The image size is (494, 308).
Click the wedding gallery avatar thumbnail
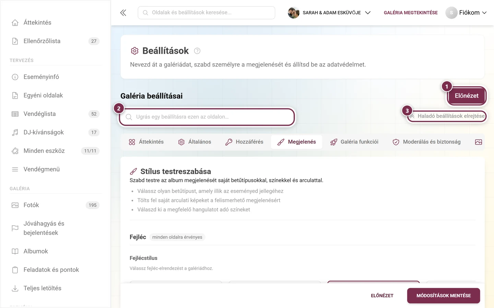(x=294, y=13)
